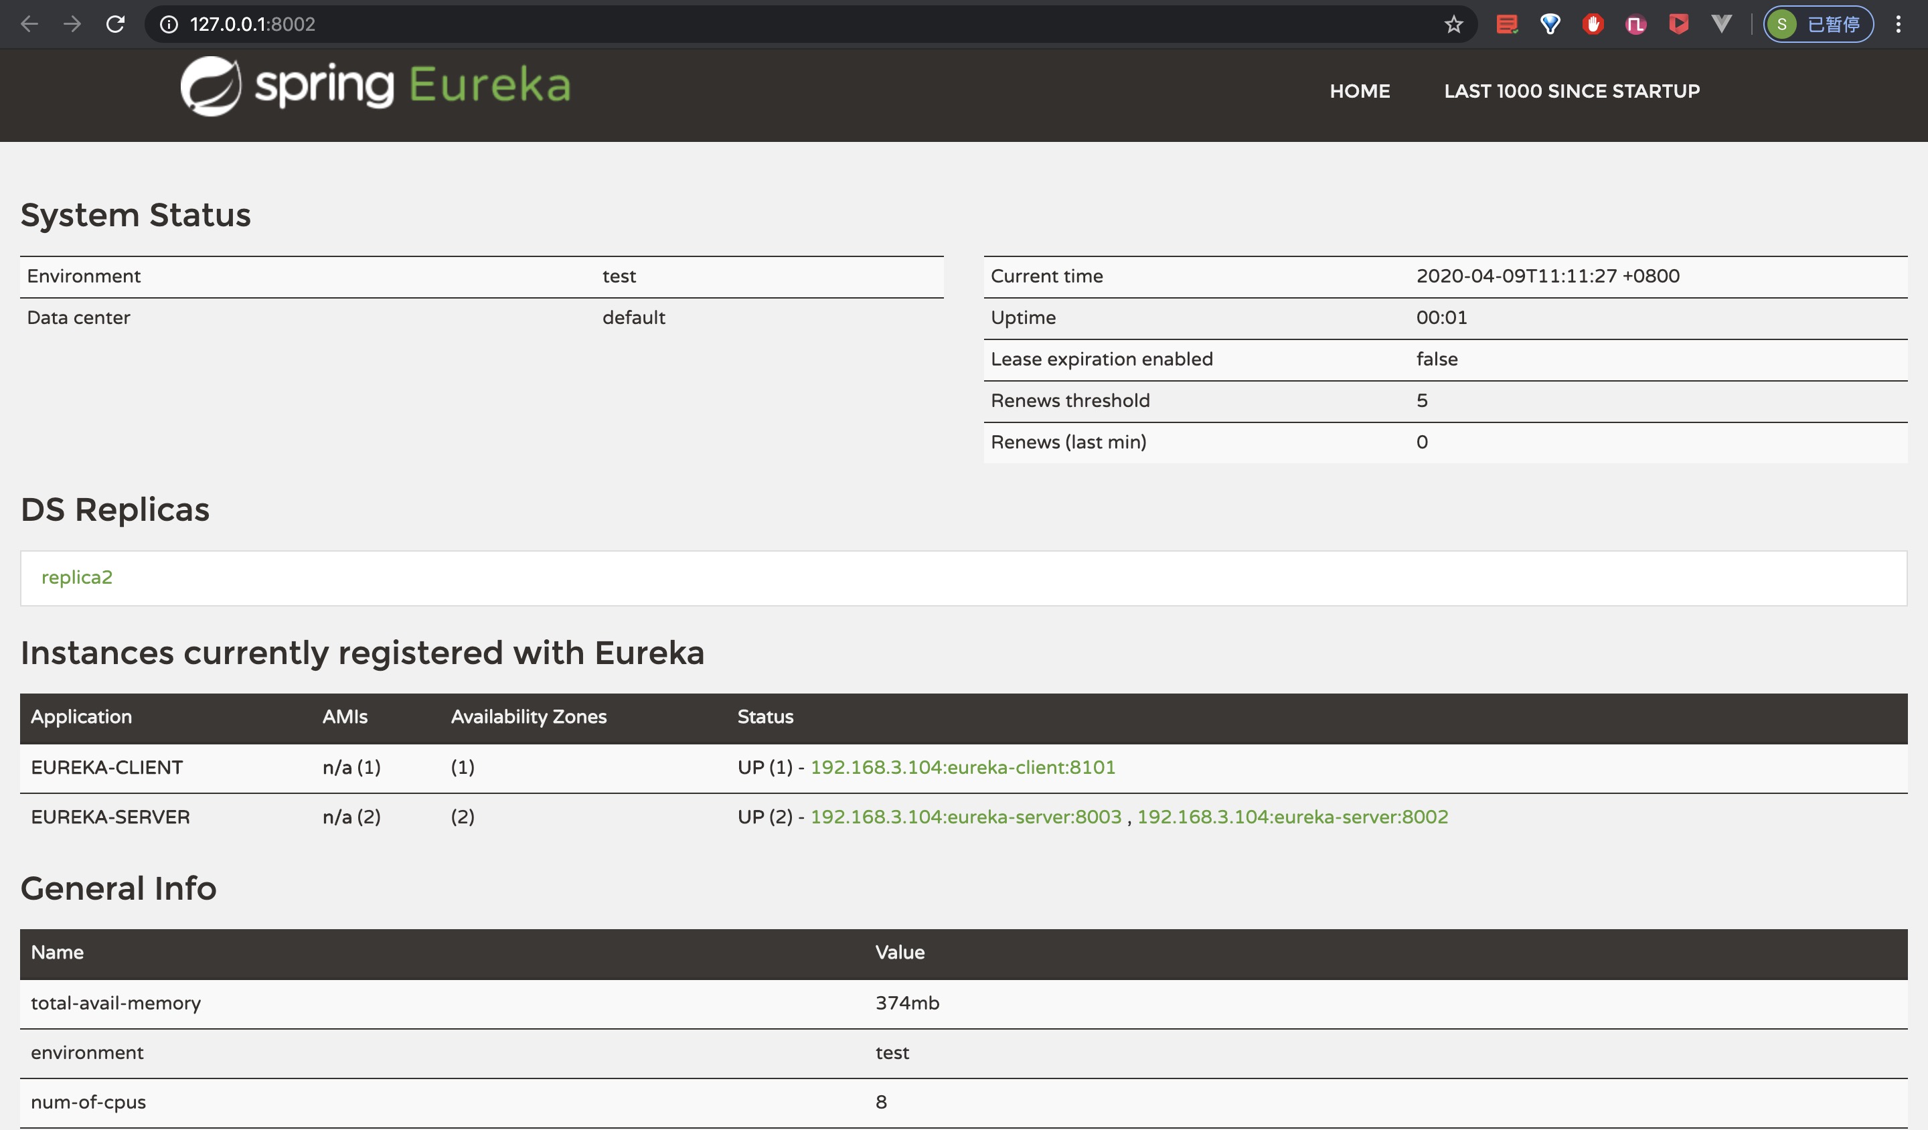Open the eureka-server:8002 instance link
The height and width of the screenshot is (1130, 1928).
(x=1292, y=817)
